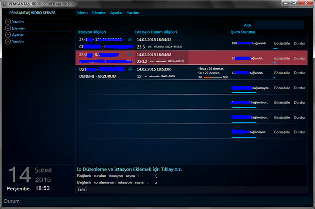Click the Pil battery level bar
This screenshot has width=315, height=209.
click(213, 77)
